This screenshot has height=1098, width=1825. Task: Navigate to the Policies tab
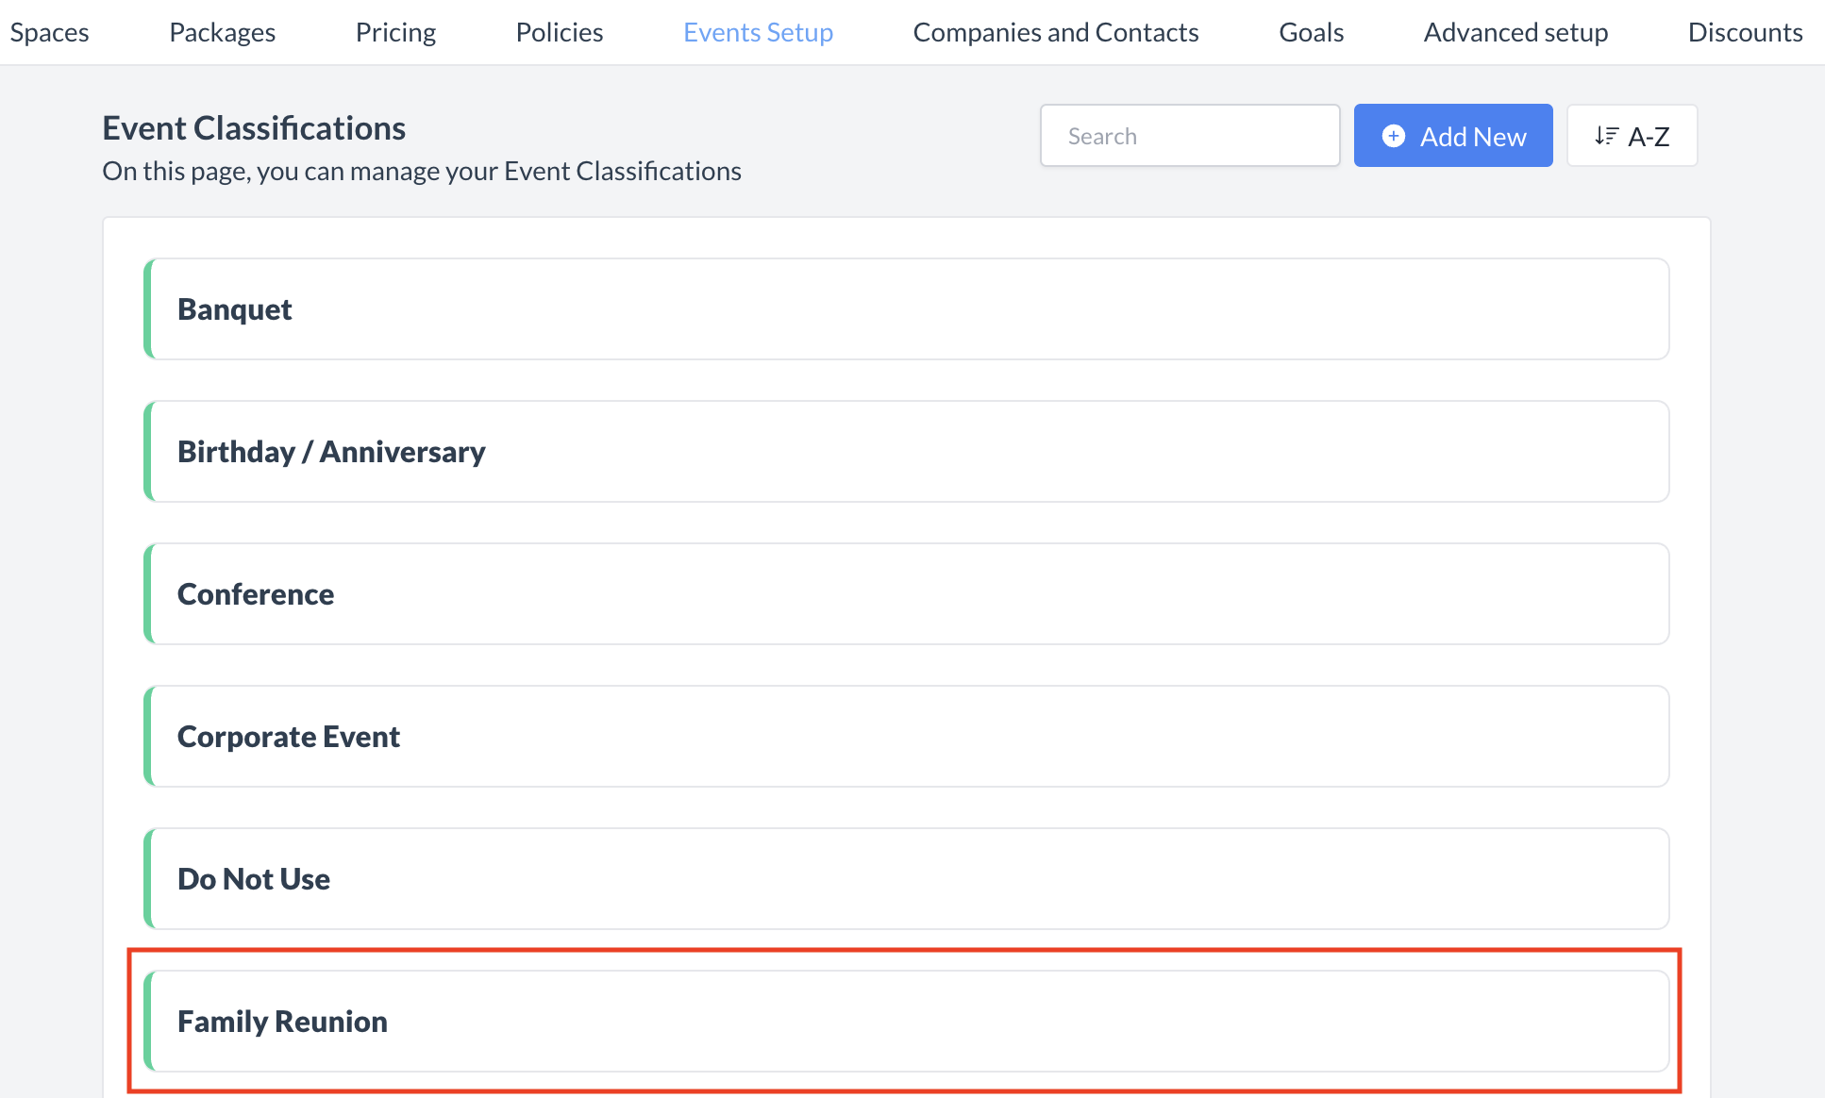559,31
